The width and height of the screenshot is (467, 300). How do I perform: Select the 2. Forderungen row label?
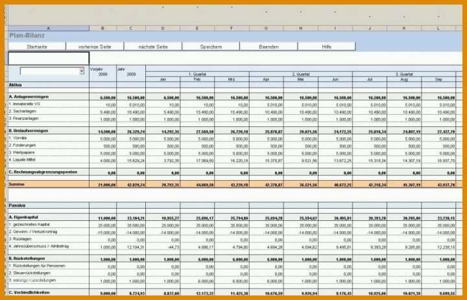[22, 145]
